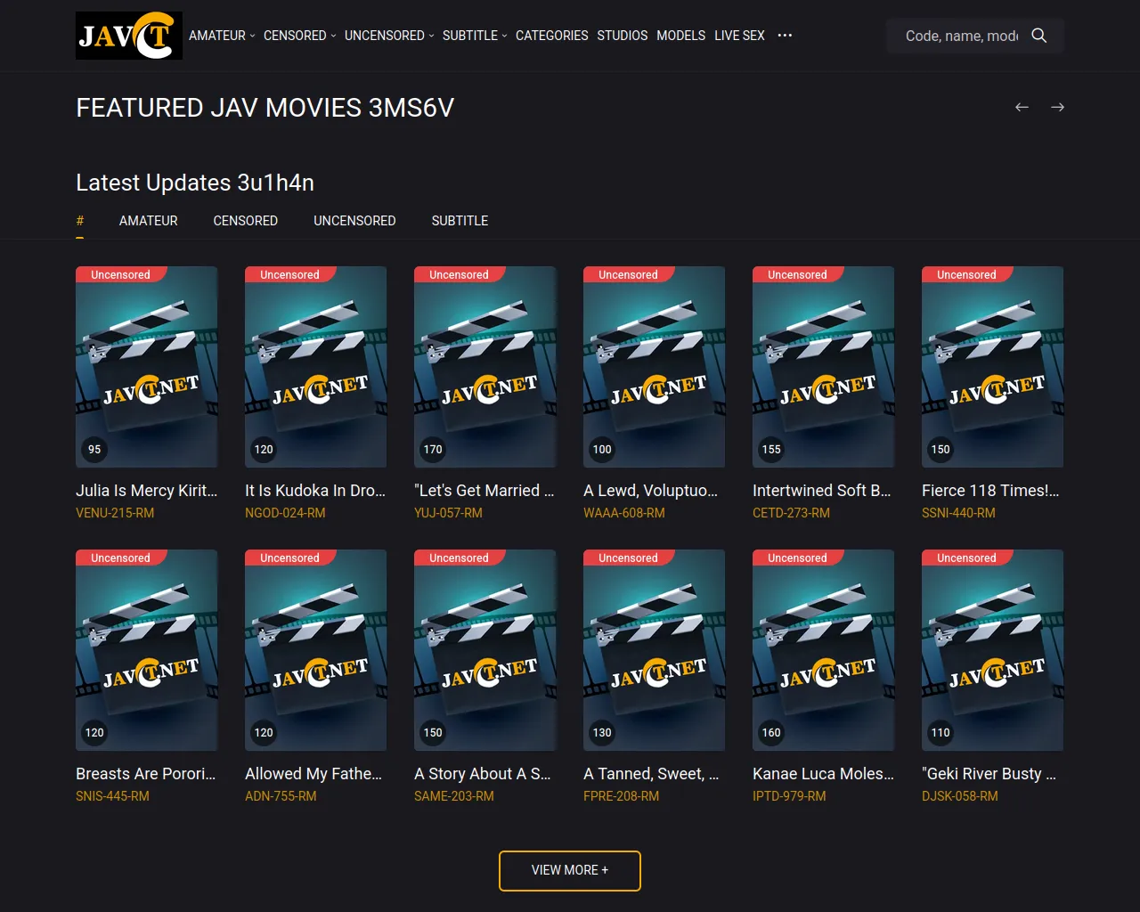The image size is (1140, 912).
Task: Click the VIEW MORE + button
Action: pos(570,870)
